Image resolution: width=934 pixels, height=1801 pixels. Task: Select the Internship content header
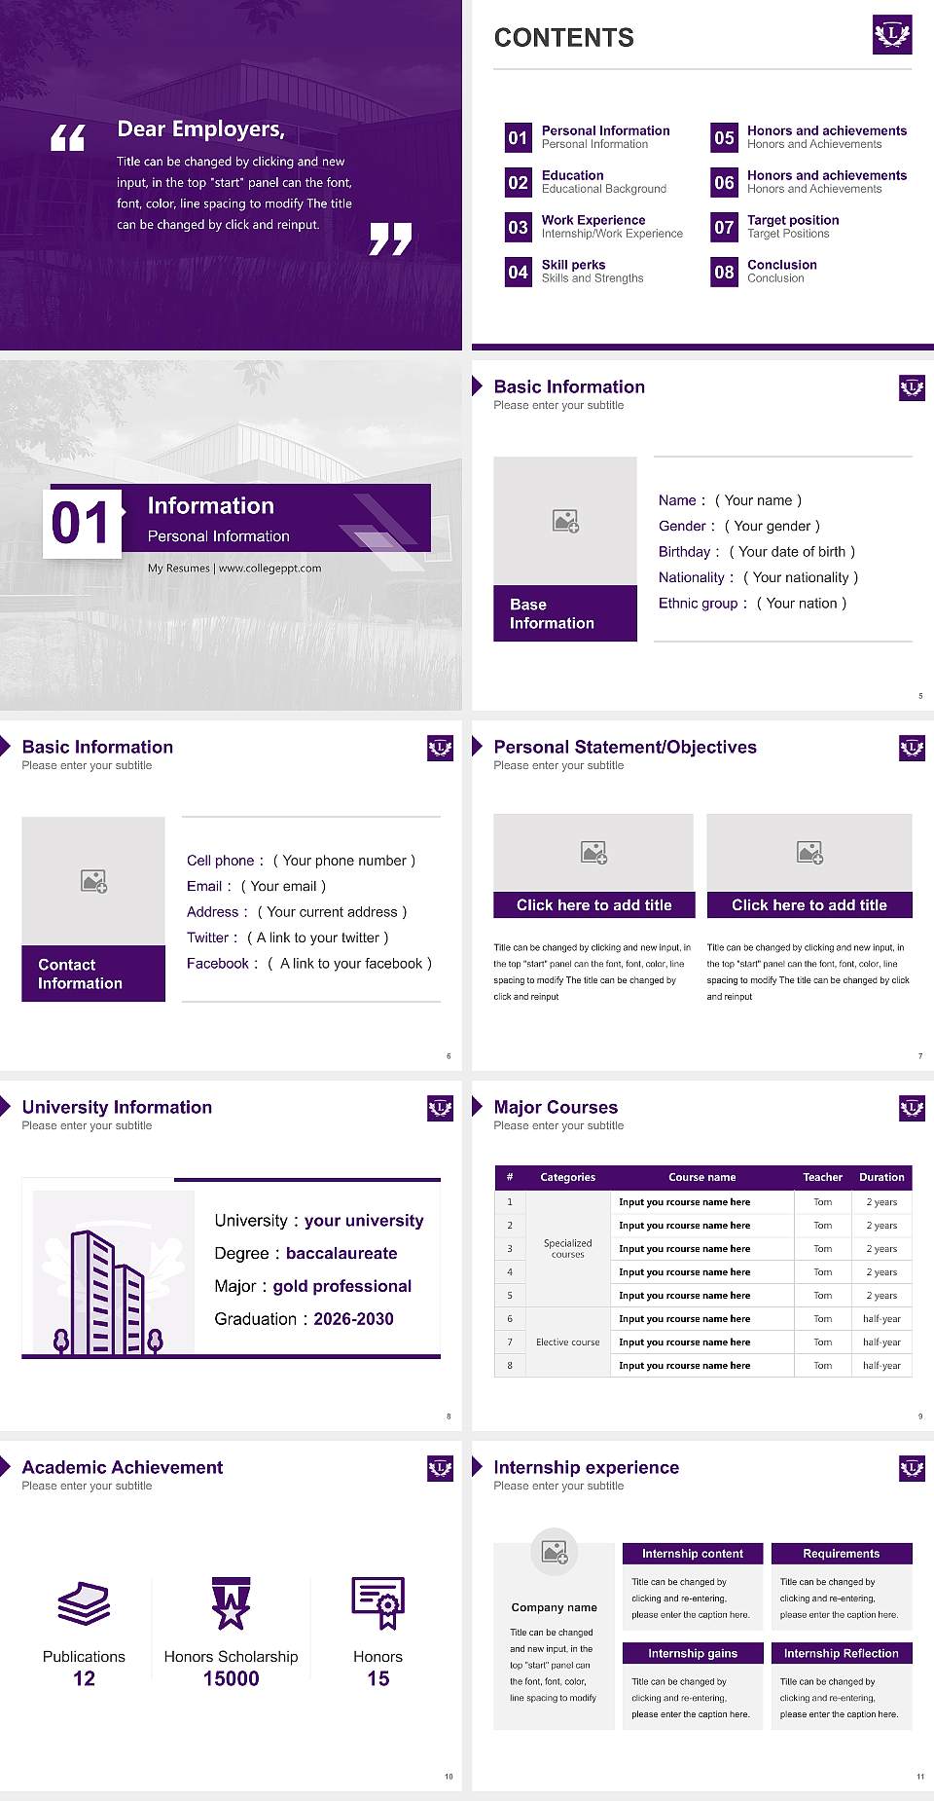693,1554
